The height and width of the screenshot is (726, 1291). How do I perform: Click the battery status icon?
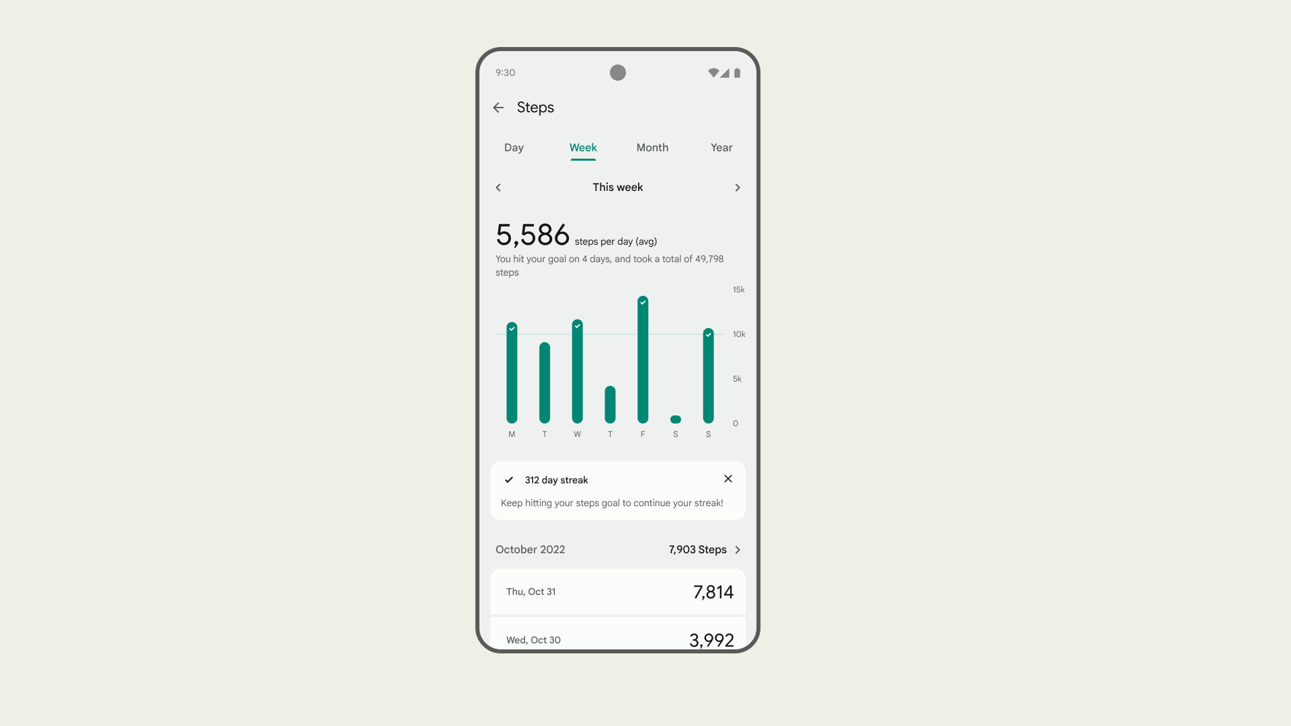coord(737,72)
